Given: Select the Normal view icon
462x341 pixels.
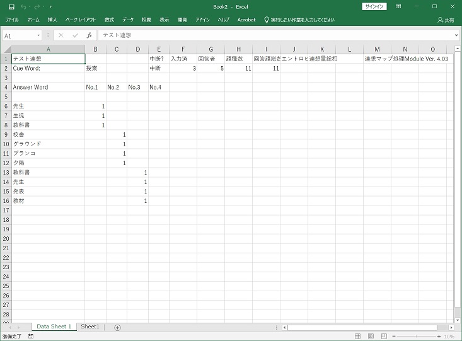Looking at the screenshot, I should (x=358, y=337).
